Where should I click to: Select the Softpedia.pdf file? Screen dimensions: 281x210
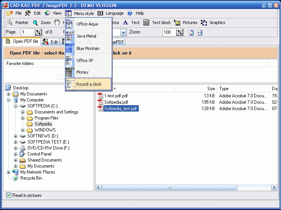pyautogui.click(x=116, y=102)
